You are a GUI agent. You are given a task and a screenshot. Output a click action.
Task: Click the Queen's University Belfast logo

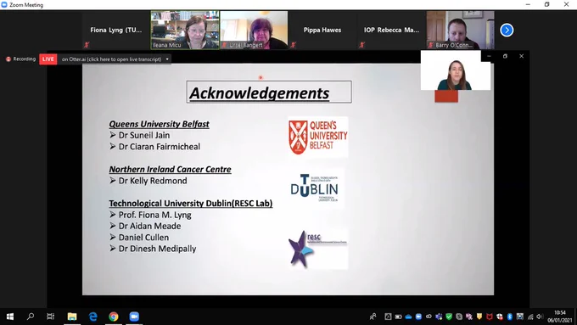pos(318,137)
